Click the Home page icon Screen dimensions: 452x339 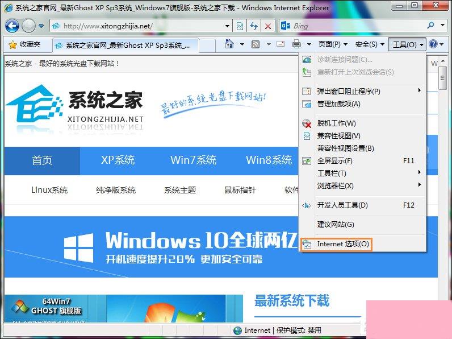click(229, 44)
